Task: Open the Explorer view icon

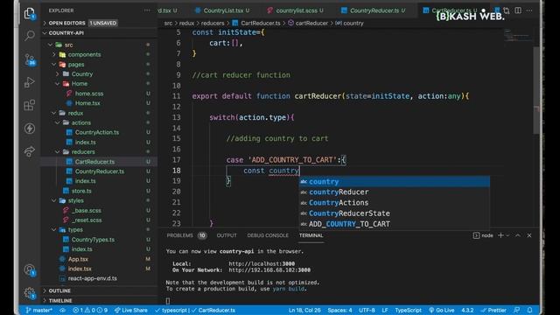Action: point(30,14)
